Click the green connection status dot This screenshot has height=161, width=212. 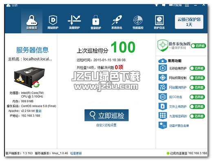(x=168, y=153)
